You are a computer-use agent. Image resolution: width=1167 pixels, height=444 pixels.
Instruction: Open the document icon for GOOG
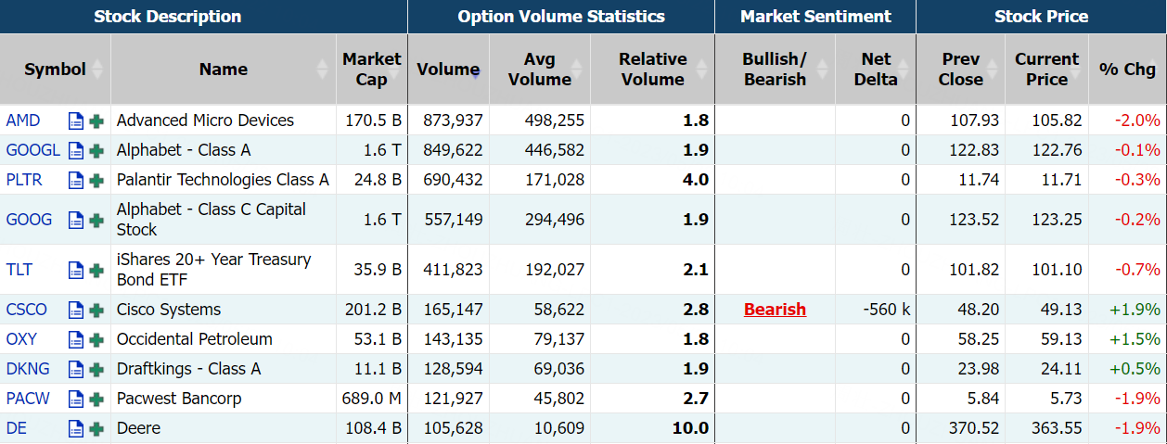click(x=76, y=220)
